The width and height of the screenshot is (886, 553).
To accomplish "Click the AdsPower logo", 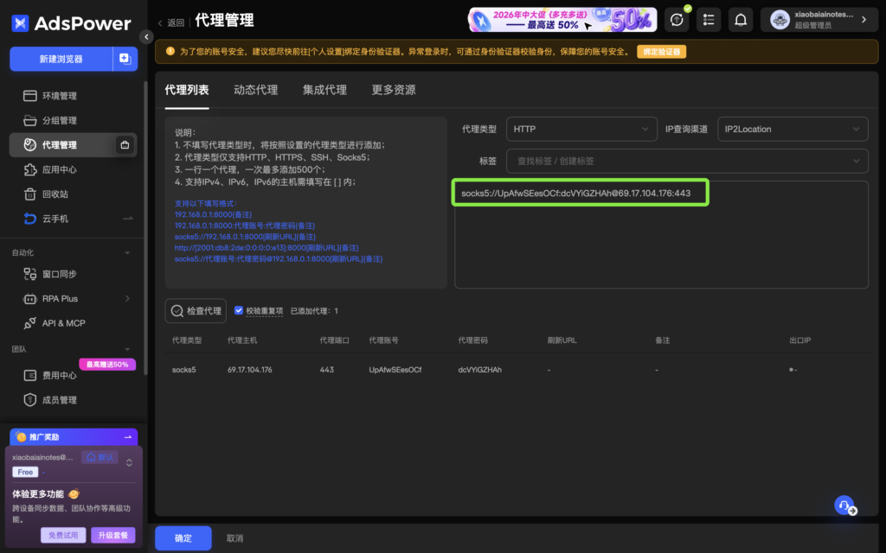I will click(71, 23).
